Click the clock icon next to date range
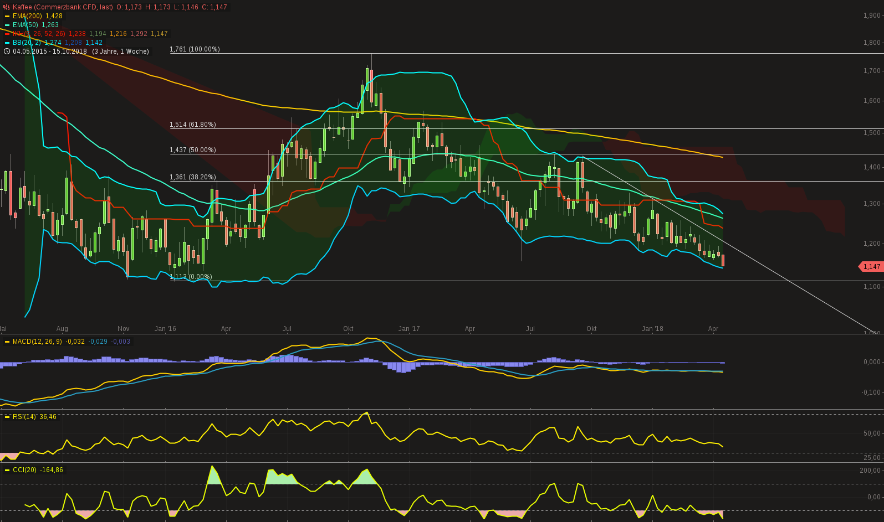 (x=7, y=51)
